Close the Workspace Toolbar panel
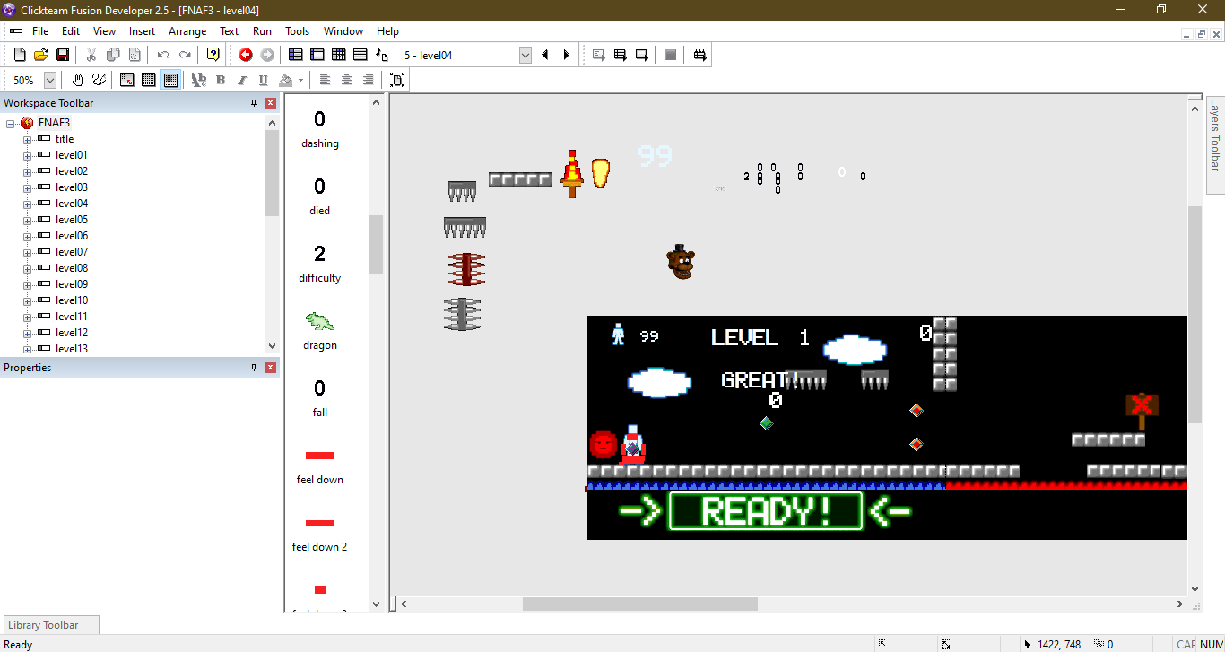This screenshot has width=1225, height=652. [271, 103]
